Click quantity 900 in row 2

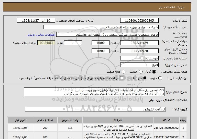[x=45, y=137]
